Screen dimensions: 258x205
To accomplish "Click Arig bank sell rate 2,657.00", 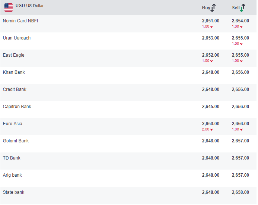I will [241, 175].
